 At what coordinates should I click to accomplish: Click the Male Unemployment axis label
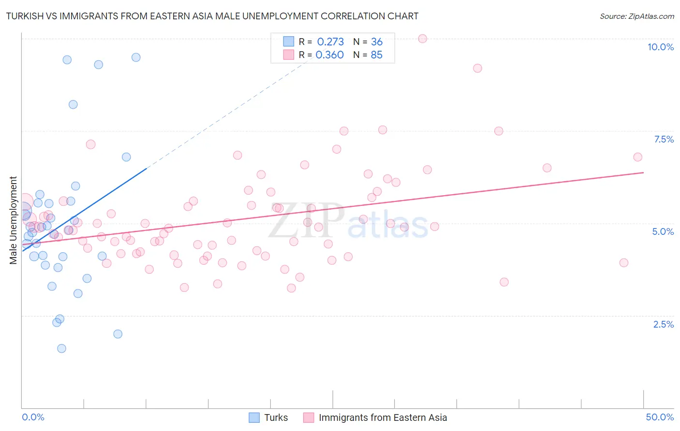point(14,220)
